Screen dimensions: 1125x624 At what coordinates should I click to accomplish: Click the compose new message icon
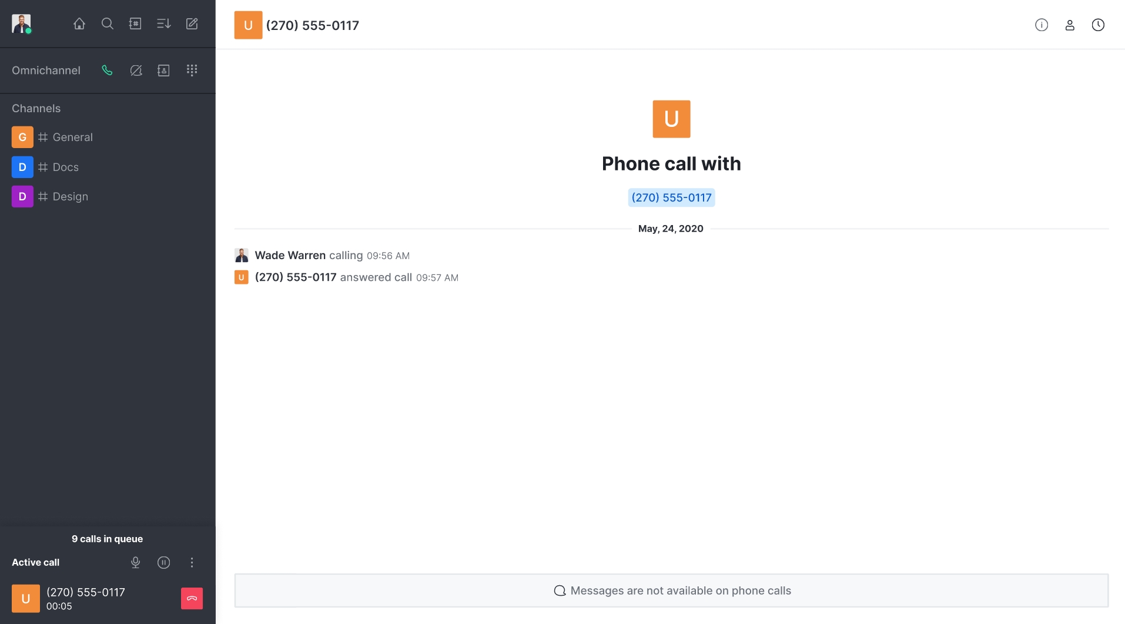(x=192, y=24)
